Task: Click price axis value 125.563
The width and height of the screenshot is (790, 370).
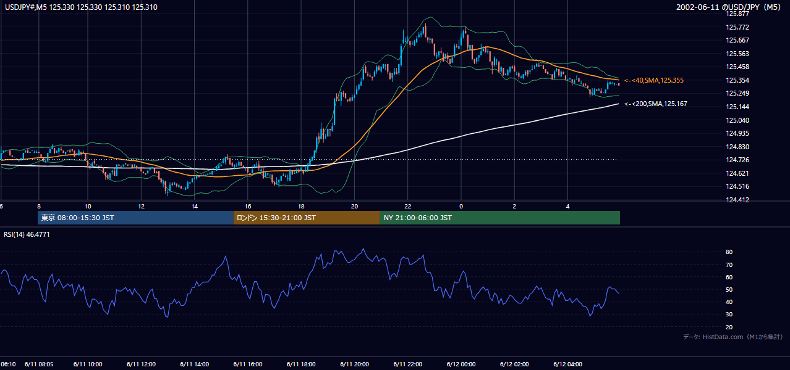Action: click(x=738, y=54)
